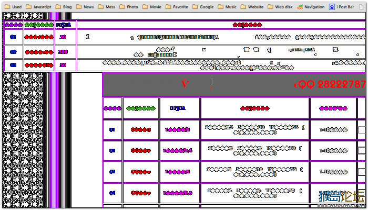Screen dimensions: 368x210
Task: Click the 02 cell beside the 300 value
Action: pos(13,52)
